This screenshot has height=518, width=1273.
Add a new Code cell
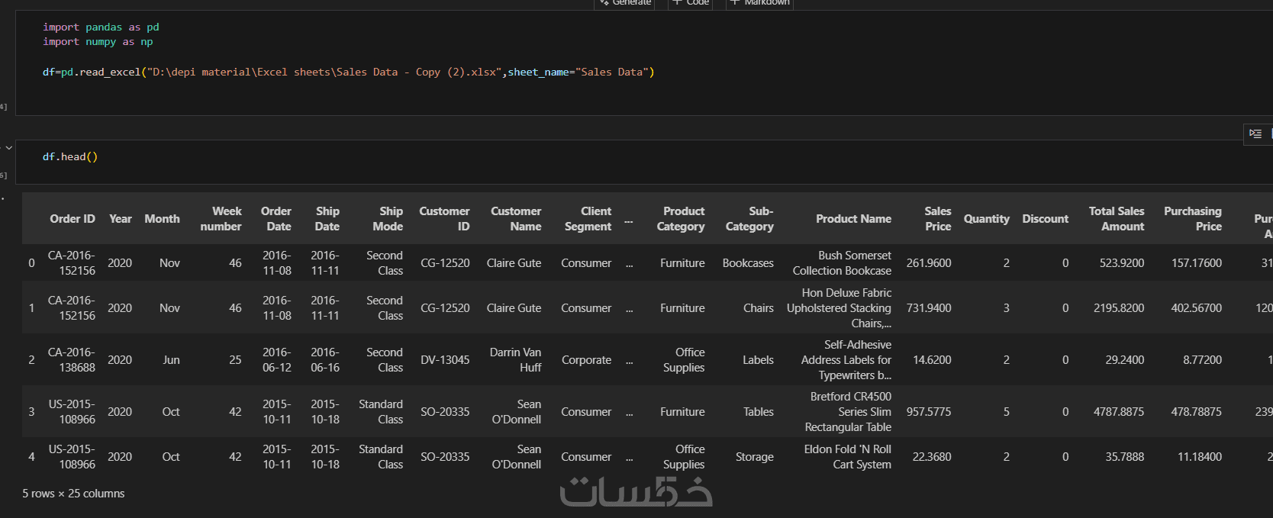tap(691, 3)
